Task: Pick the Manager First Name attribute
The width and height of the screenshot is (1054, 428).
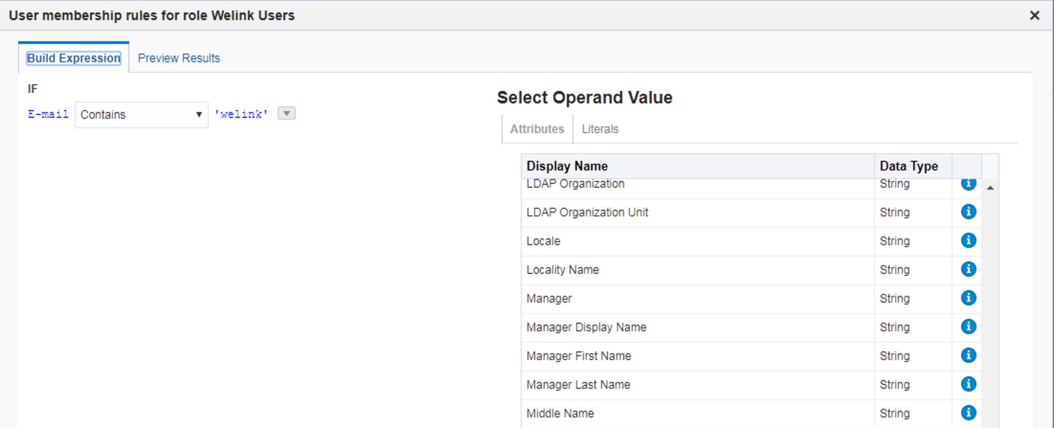Action: 751,356
